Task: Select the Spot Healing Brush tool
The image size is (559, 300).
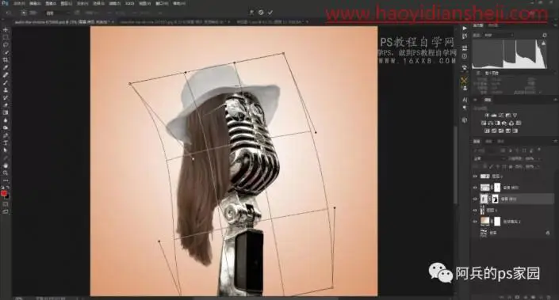Action: click(x=6, y=74)
